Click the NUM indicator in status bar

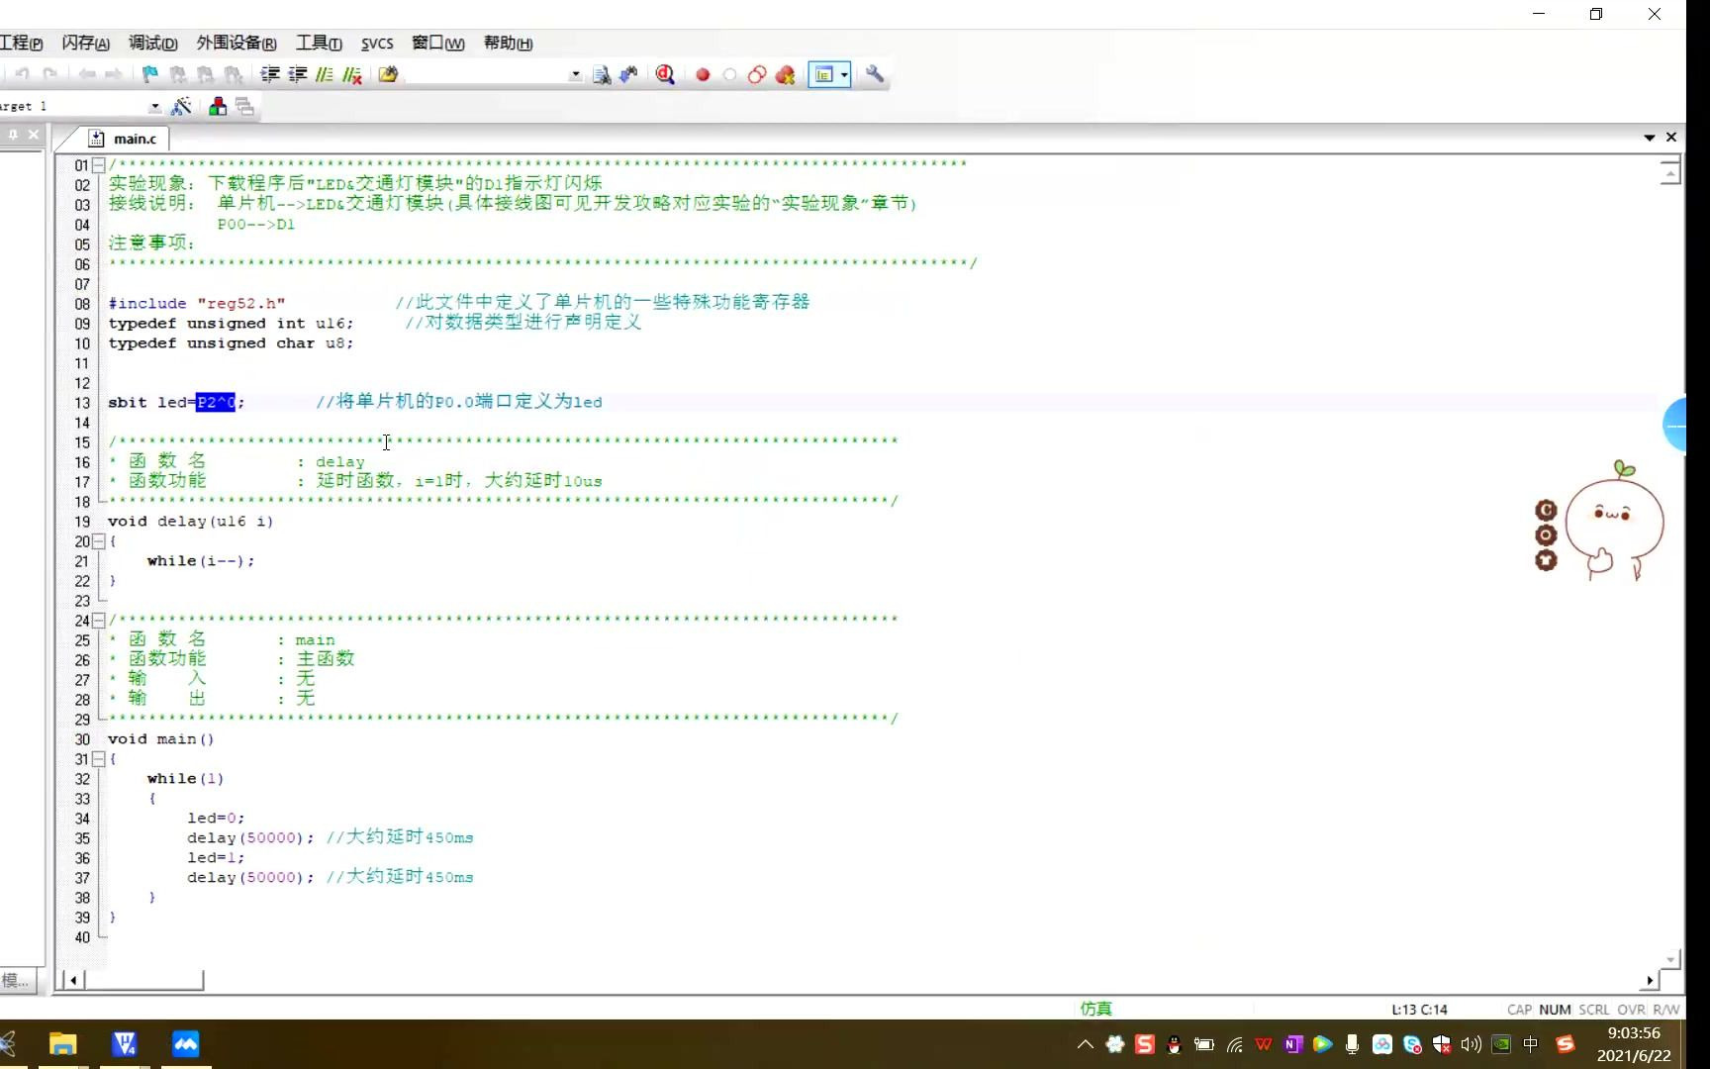tap(1555, 1010)
